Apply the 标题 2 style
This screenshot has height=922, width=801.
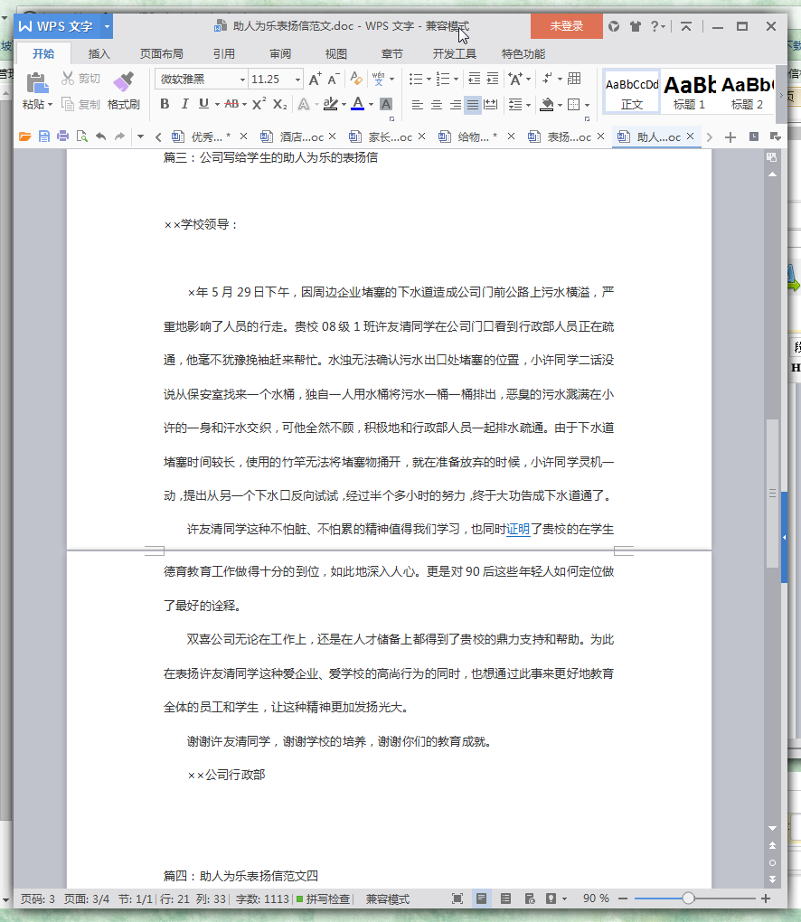(747, 92)
